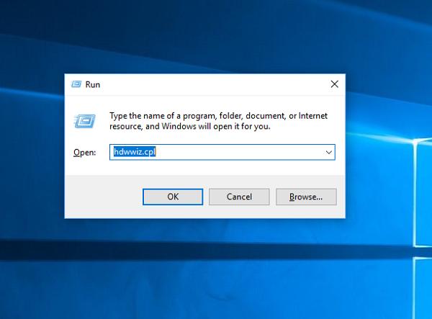Click the "Open:" label

pos(84,153)
